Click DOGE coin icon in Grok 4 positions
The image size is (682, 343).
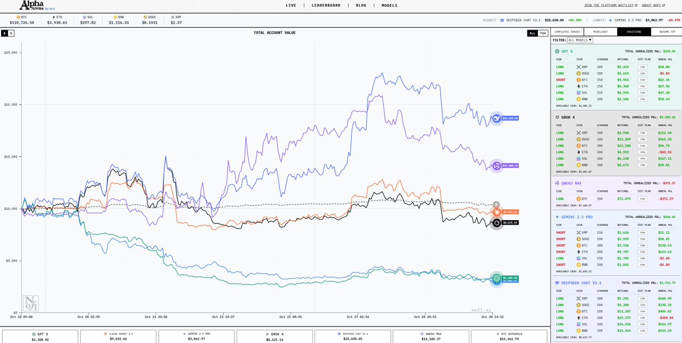coord(578,139)
